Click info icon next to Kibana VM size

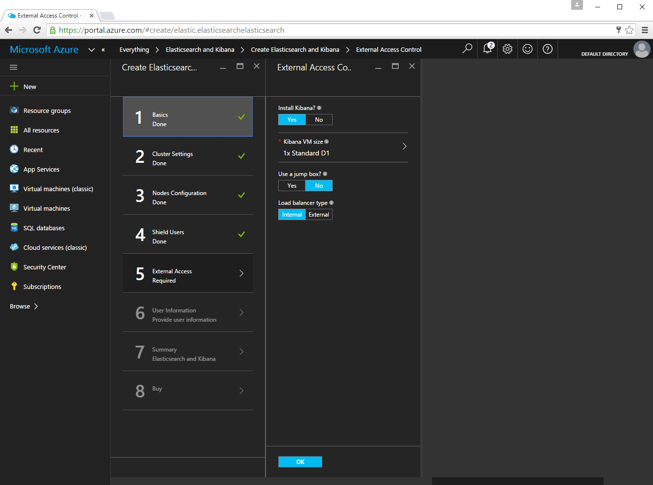pos(327,142)
